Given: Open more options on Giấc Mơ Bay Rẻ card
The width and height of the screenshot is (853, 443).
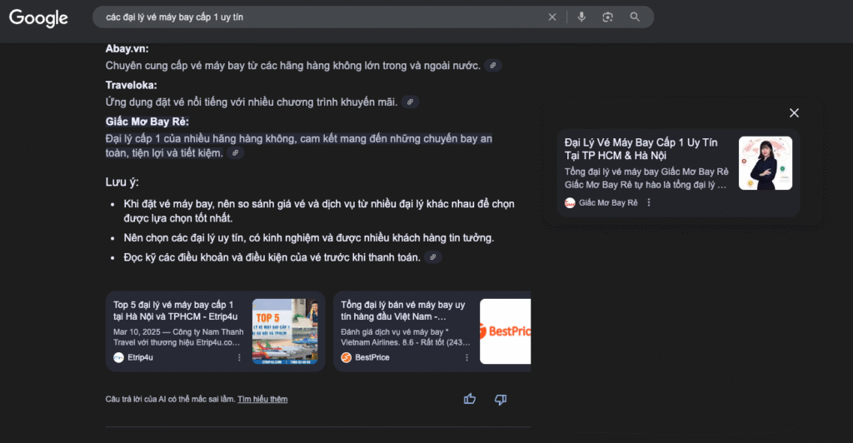Looking at the screenshot, I should click(648, 202).
